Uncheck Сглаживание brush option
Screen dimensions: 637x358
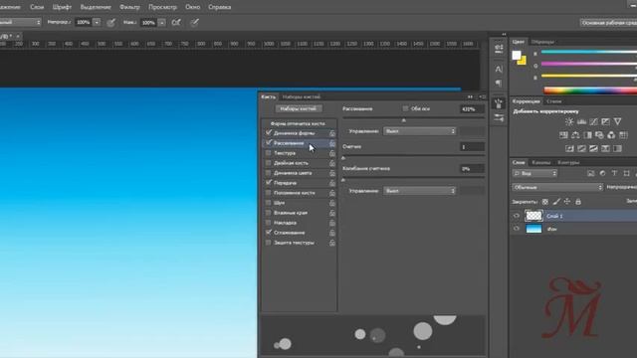(268, 232)
